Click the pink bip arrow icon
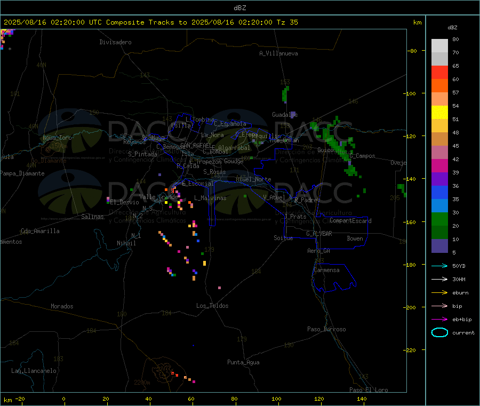Screen dimensions: 480x406 [439, 306]
